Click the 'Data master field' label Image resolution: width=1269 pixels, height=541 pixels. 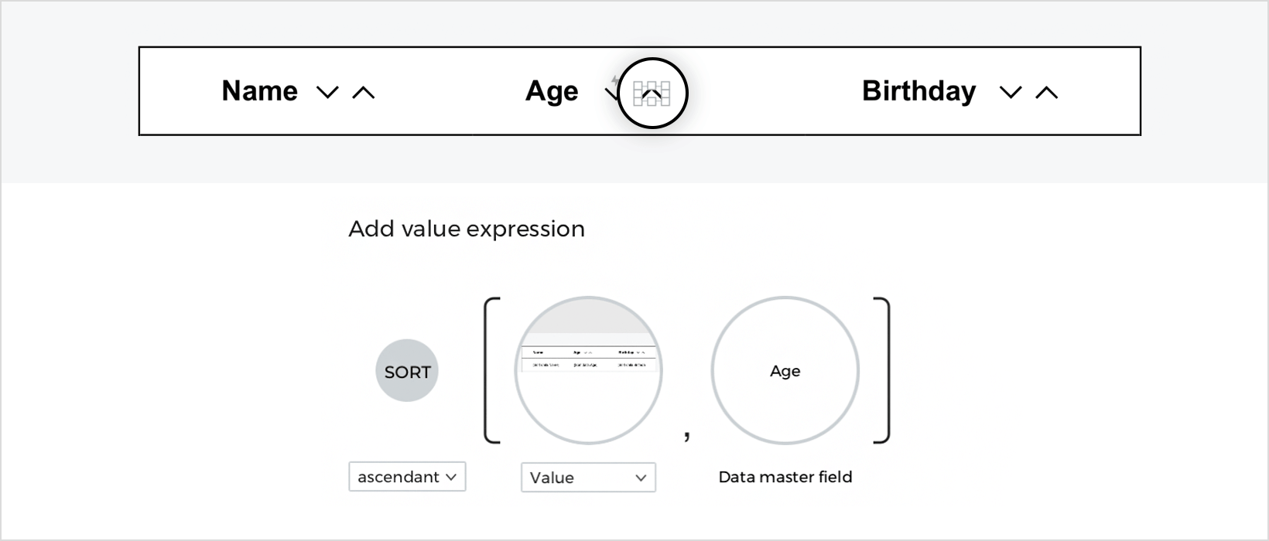tap(785, 477)
